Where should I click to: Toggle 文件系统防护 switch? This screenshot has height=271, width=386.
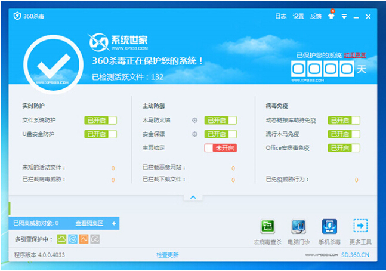tap(100, 120)
